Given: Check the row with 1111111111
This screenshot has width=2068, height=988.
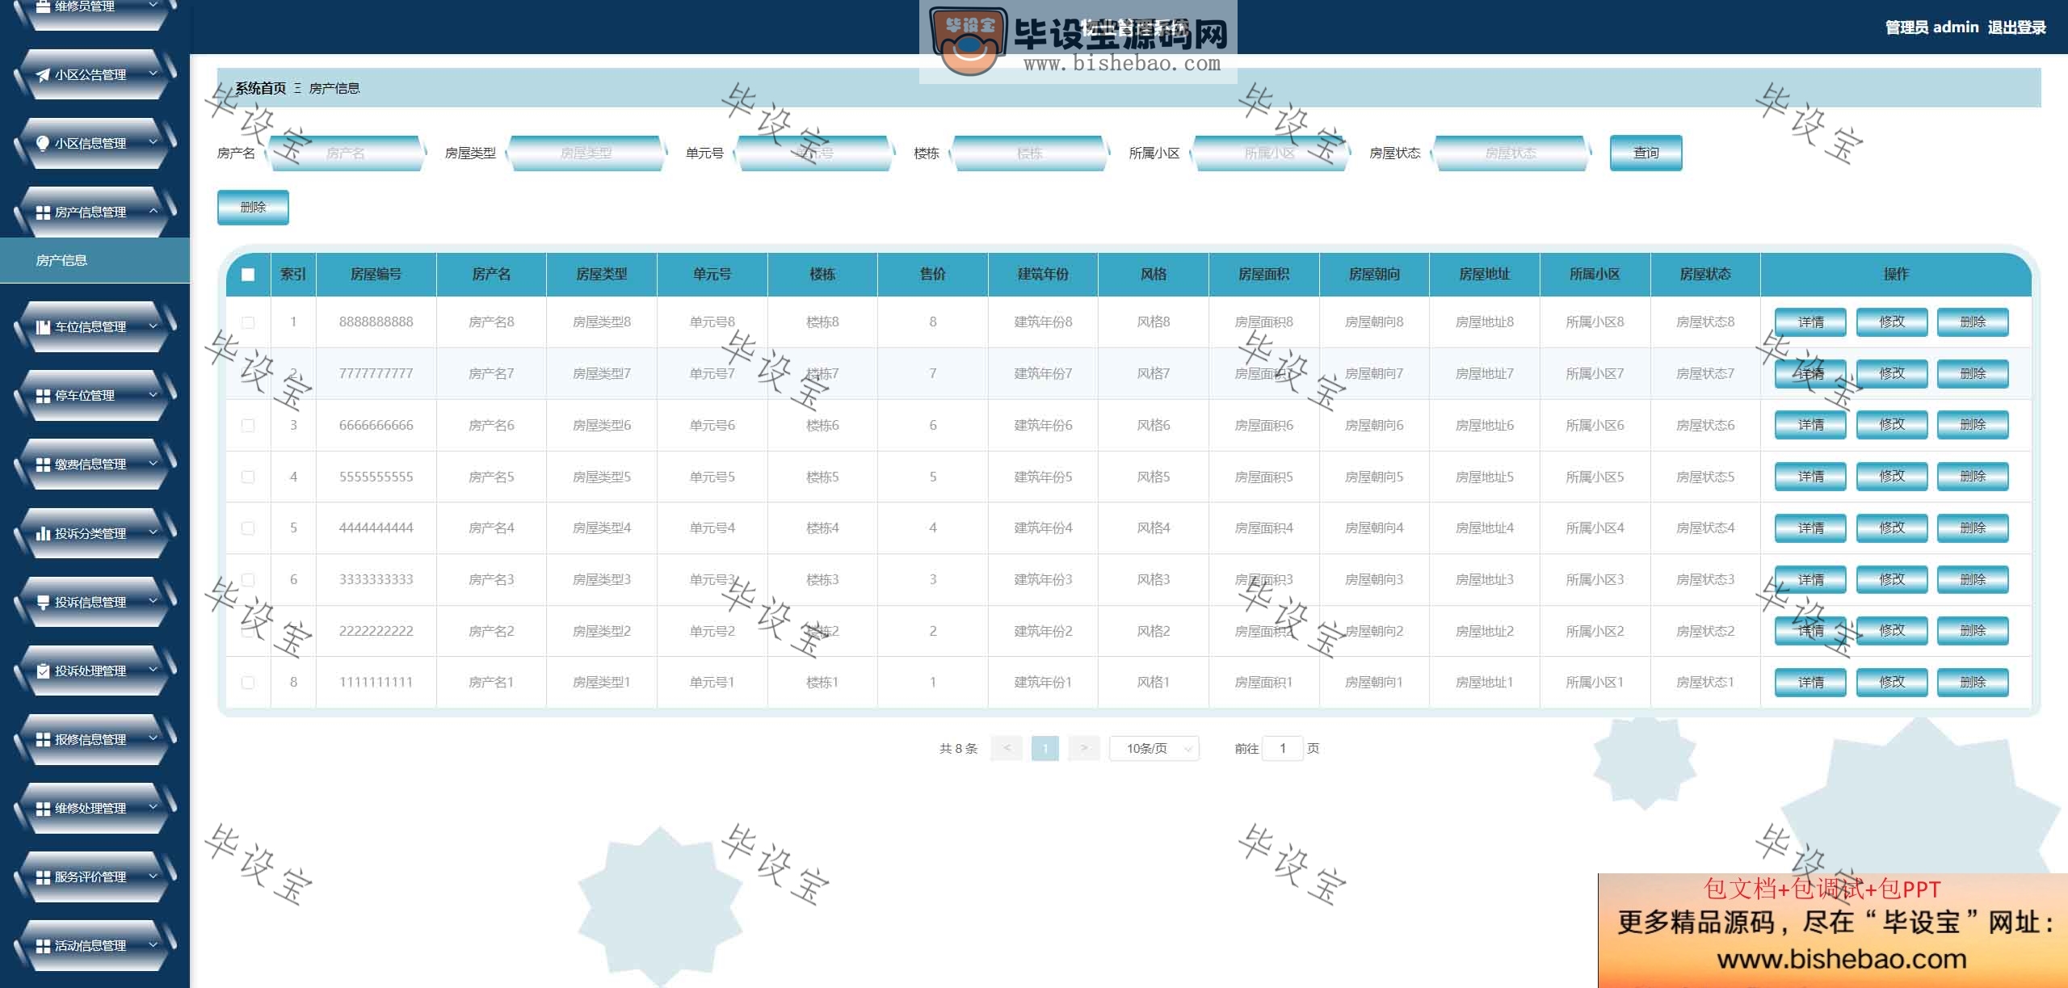Looking at the screenshot, I should pyautogui.click(x=248, y=683).
